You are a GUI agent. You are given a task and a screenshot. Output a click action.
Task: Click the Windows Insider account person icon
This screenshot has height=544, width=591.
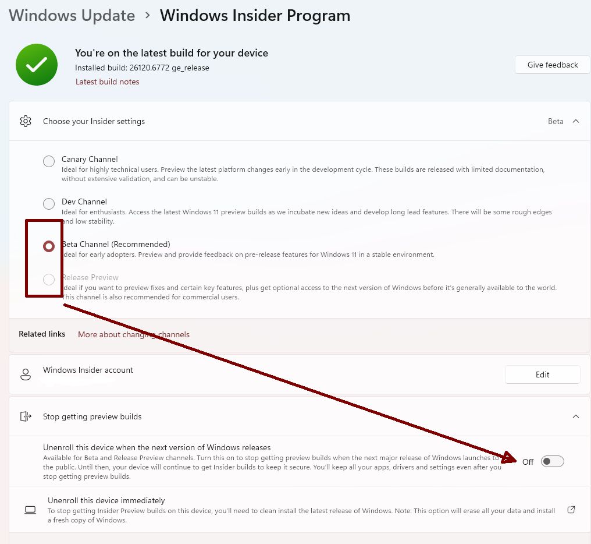tap(25, 375)
